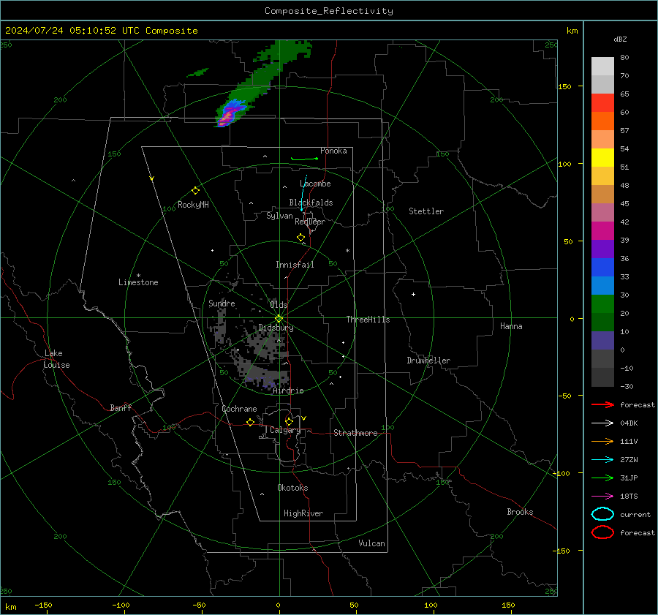Click the 'Calgary' map label
This screenshot has height=615, width=658.
[285, 430]
